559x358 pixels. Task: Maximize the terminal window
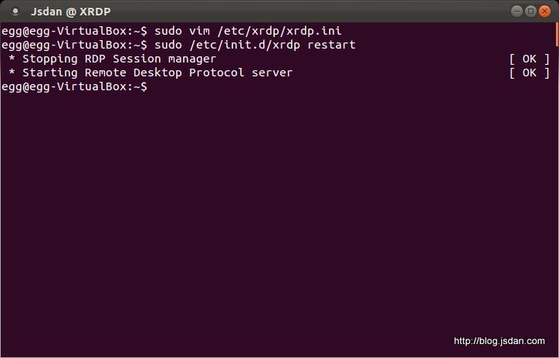click(x=531, y=11)
